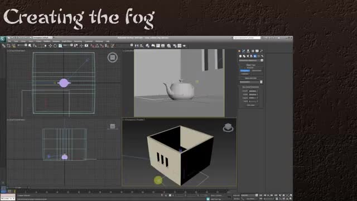Click the ViewCube in the perspective viewport
The width and height of the screenshot is (357, 201).
[228, 128]
